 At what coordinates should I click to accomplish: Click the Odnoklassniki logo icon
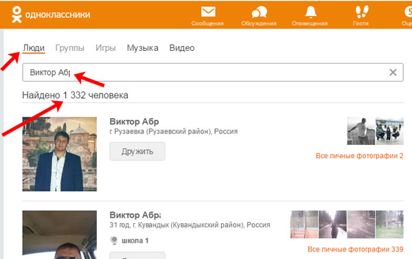tap(16, 14)
